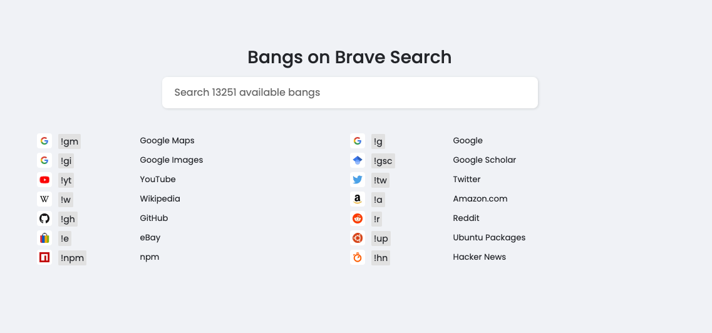Choose the !g bang tag
The width and height of the screenshot is (712, 333).
(378, 141)
